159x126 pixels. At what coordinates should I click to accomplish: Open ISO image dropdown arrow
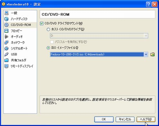tap(146, 55)
